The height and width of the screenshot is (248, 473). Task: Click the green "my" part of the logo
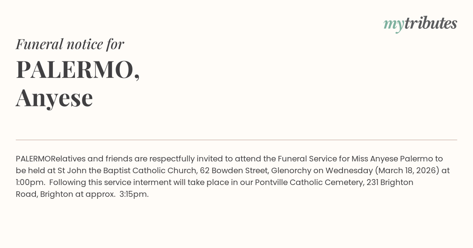[x=393, y=24]
